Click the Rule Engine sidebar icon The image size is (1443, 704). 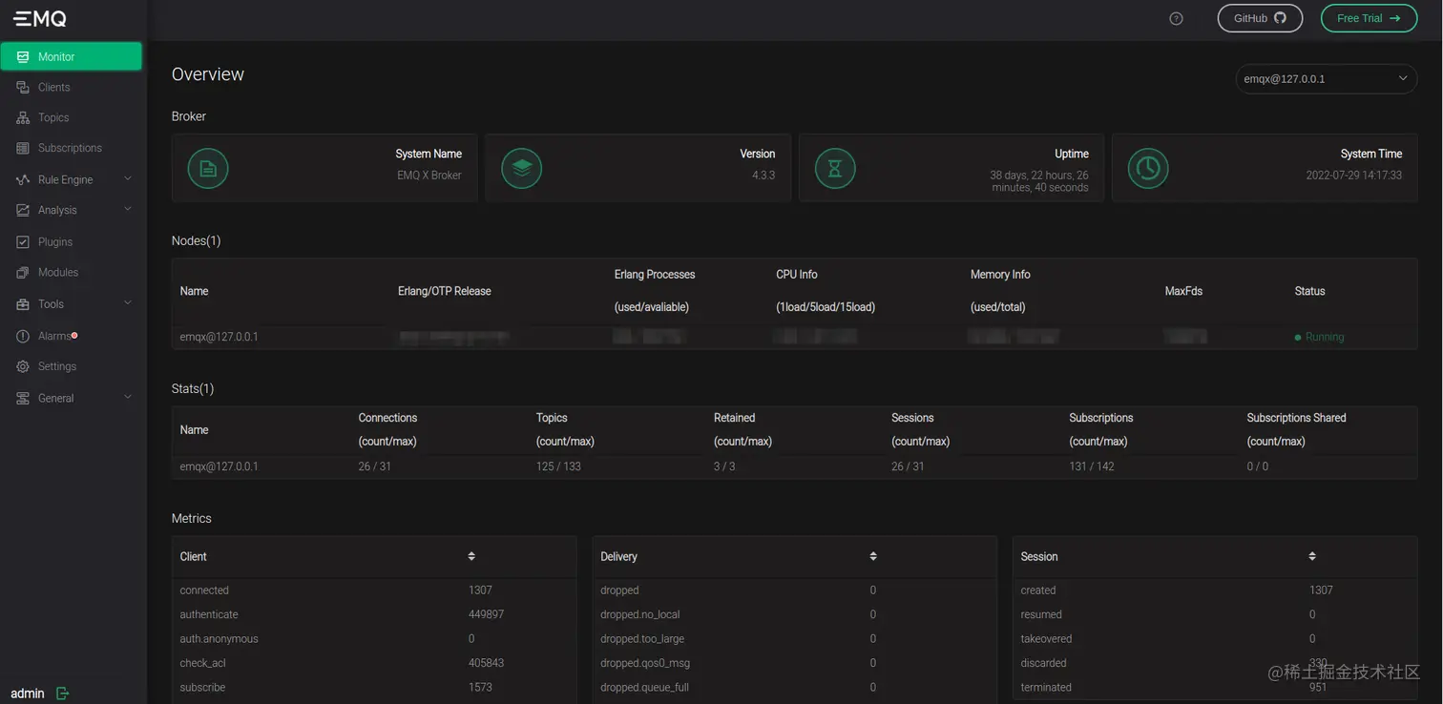pyautogui.click(x=23, y=180)
